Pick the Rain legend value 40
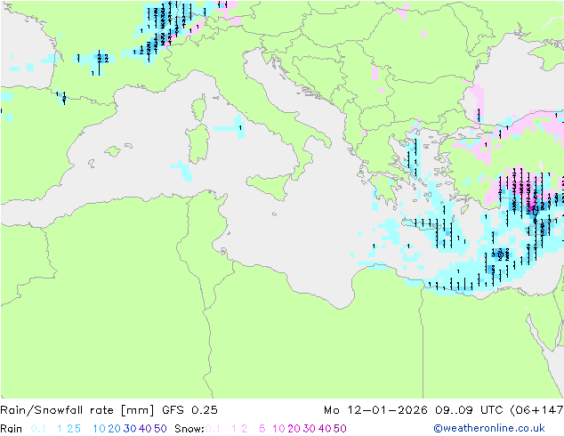564x436 pixels. coord(145,429)
